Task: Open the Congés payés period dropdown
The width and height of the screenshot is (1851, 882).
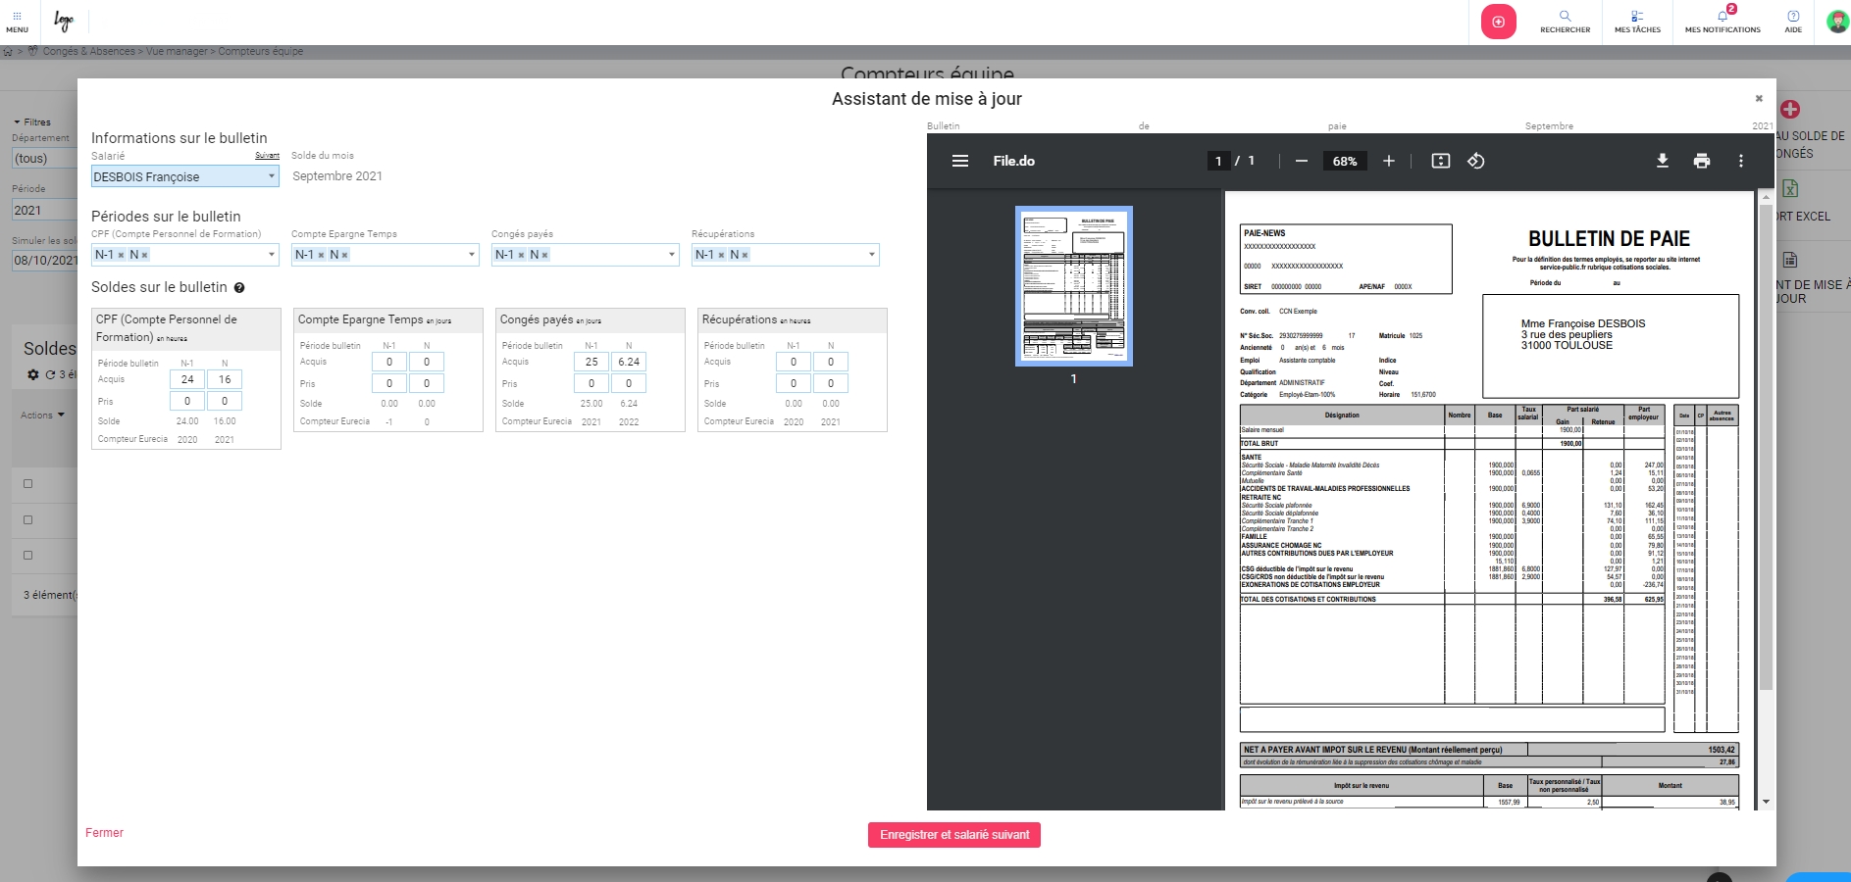Action: coord(672,255)
